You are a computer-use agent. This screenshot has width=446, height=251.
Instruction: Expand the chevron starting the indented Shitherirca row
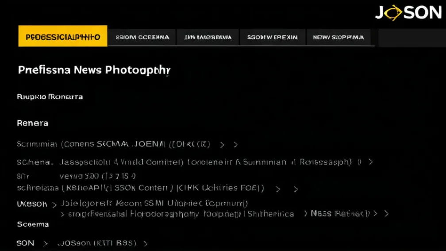pos(63,214)
